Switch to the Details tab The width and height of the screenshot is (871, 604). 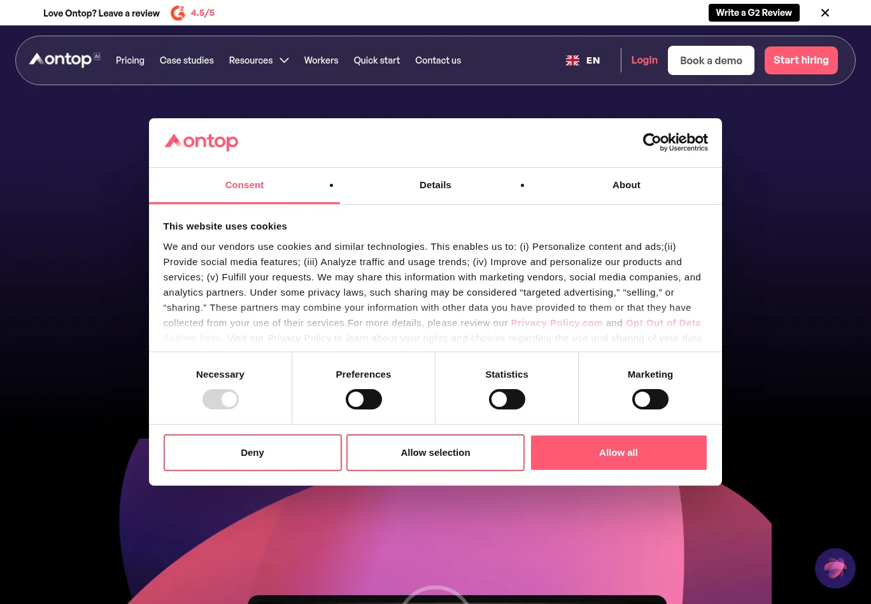[x=435, y=185]
